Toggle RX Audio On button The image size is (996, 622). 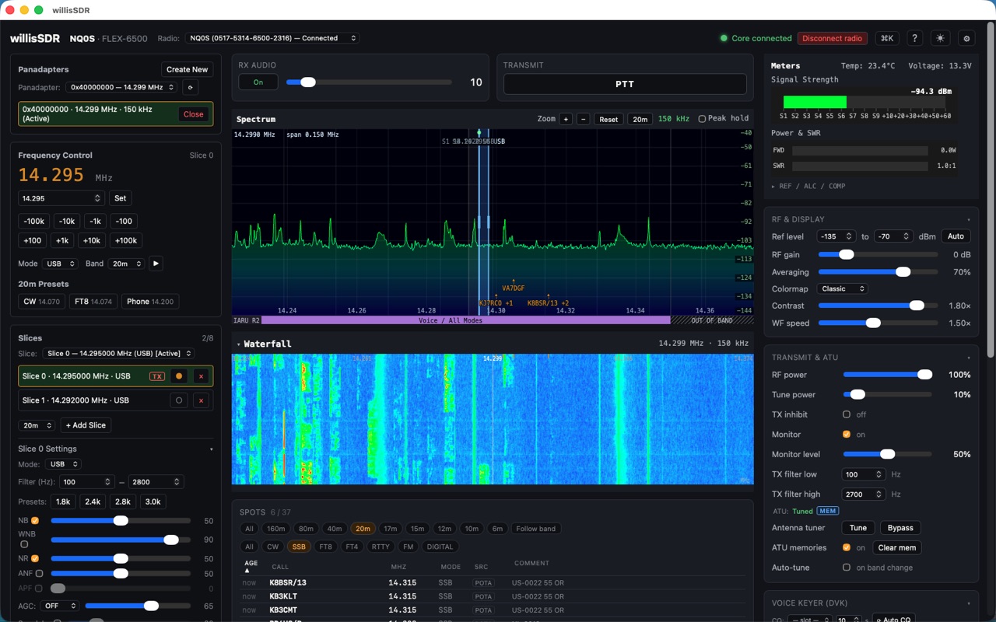point(258,82)
